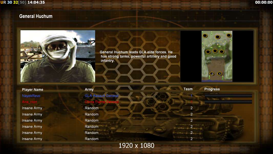Click Ana_Hon's loading progress bar
Screen dimensions: 273x154
point(228,102)
